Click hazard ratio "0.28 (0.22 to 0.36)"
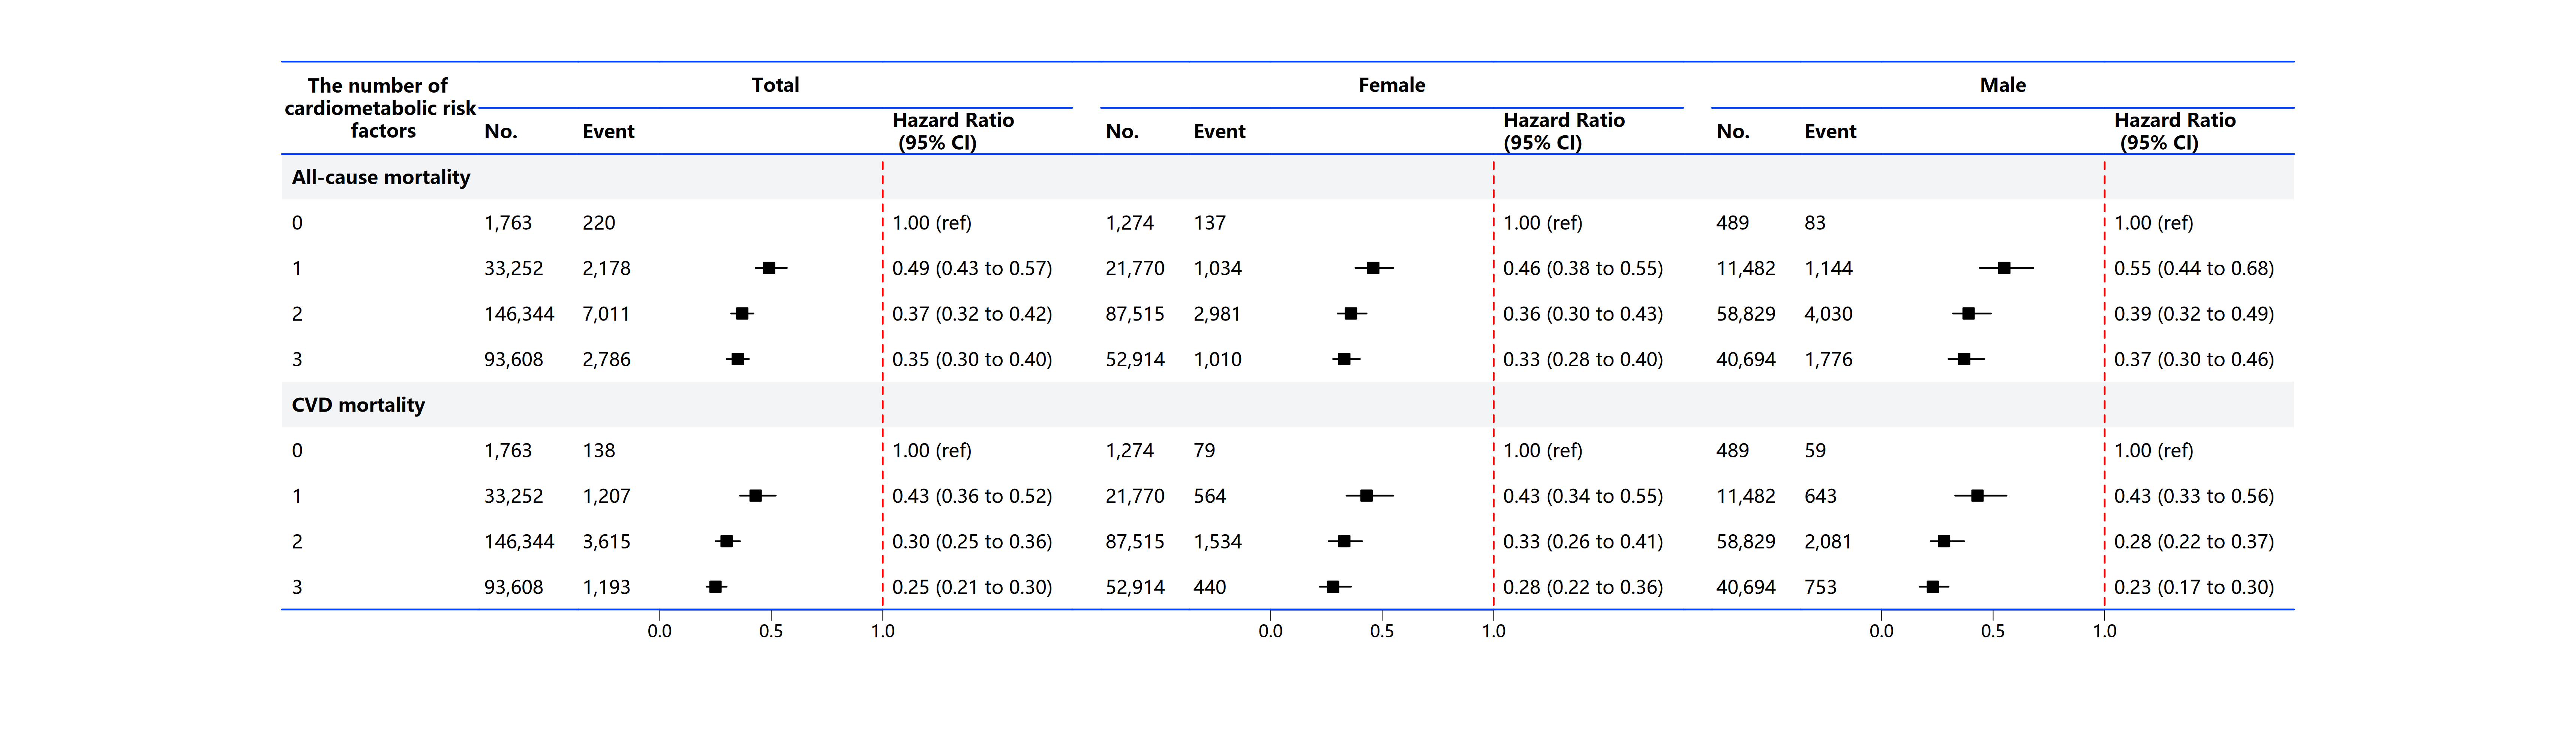 [x=1583, y=588]
